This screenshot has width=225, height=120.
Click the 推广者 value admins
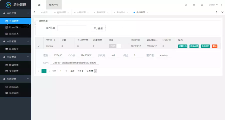(x=163, y=55)
